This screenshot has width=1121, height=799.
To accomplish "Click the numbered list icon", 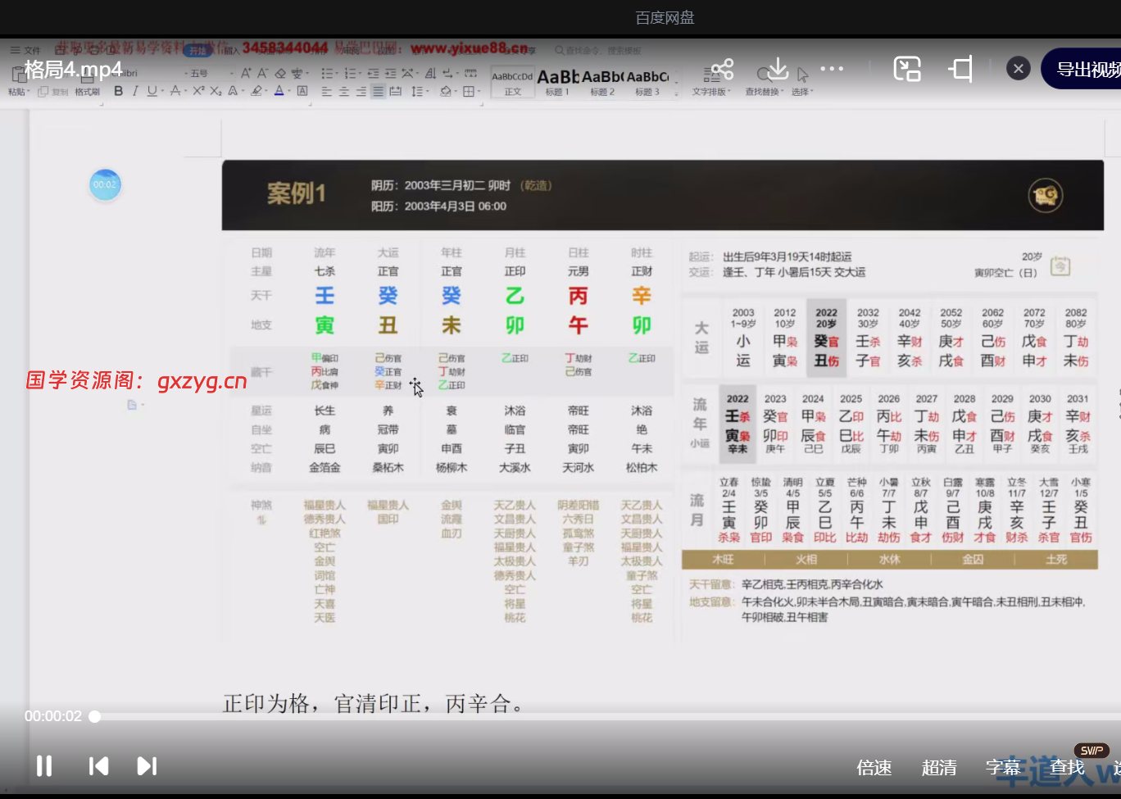I will (351, 73).
